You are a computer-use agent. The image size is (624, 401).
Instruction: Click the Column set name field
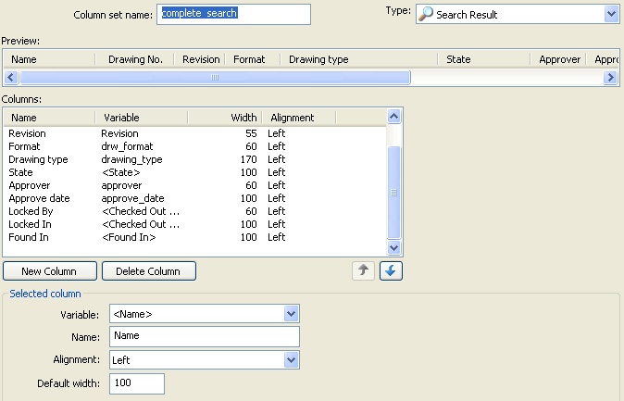click(233, 14)
